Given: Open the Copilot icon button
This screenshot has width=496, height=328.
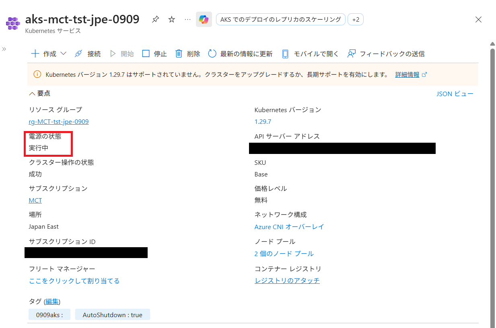Looking at the screenshot, I should click(204, 19).
